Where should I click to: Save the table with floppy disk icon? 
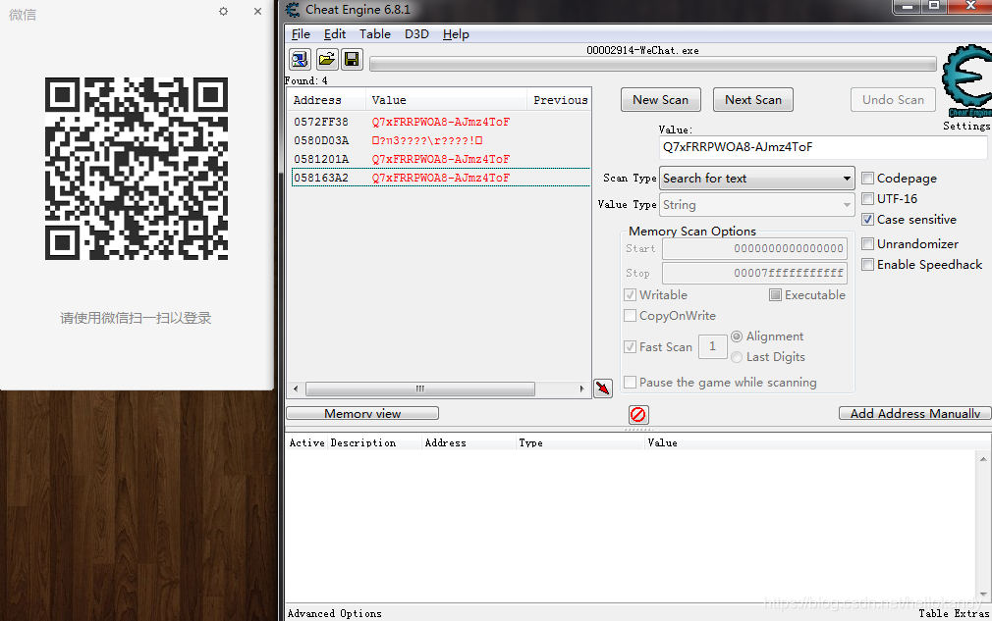pos(352,60)
